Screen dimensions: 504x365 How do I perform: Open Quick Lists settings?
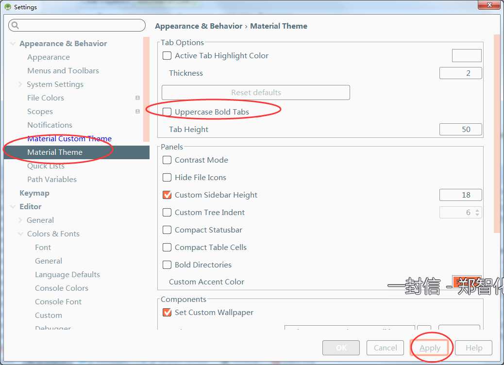coord(46,166)
